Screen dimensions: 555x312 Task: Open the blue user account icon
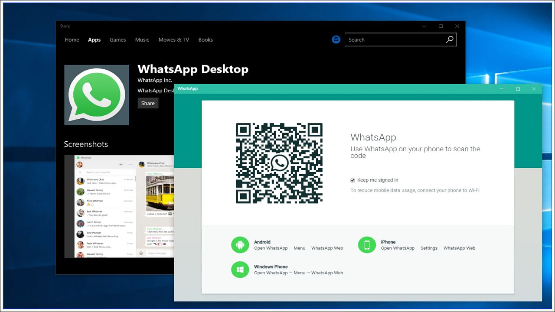[x=336, y=39]
